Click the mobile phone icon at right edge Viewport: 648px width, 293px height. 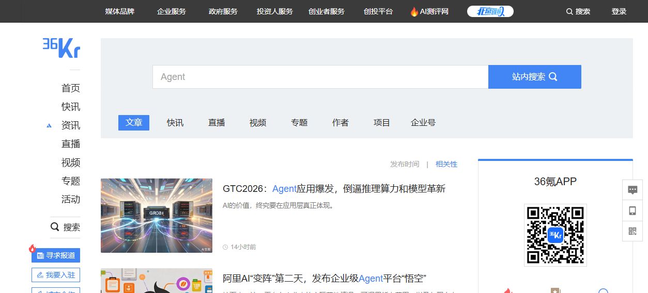632,210
